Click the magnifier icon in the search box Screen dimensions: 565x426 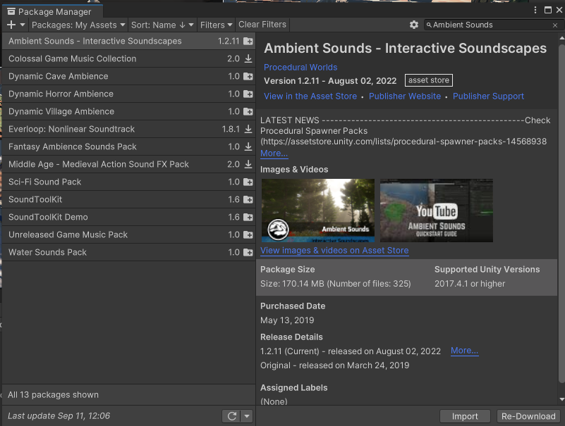point(429,25)
